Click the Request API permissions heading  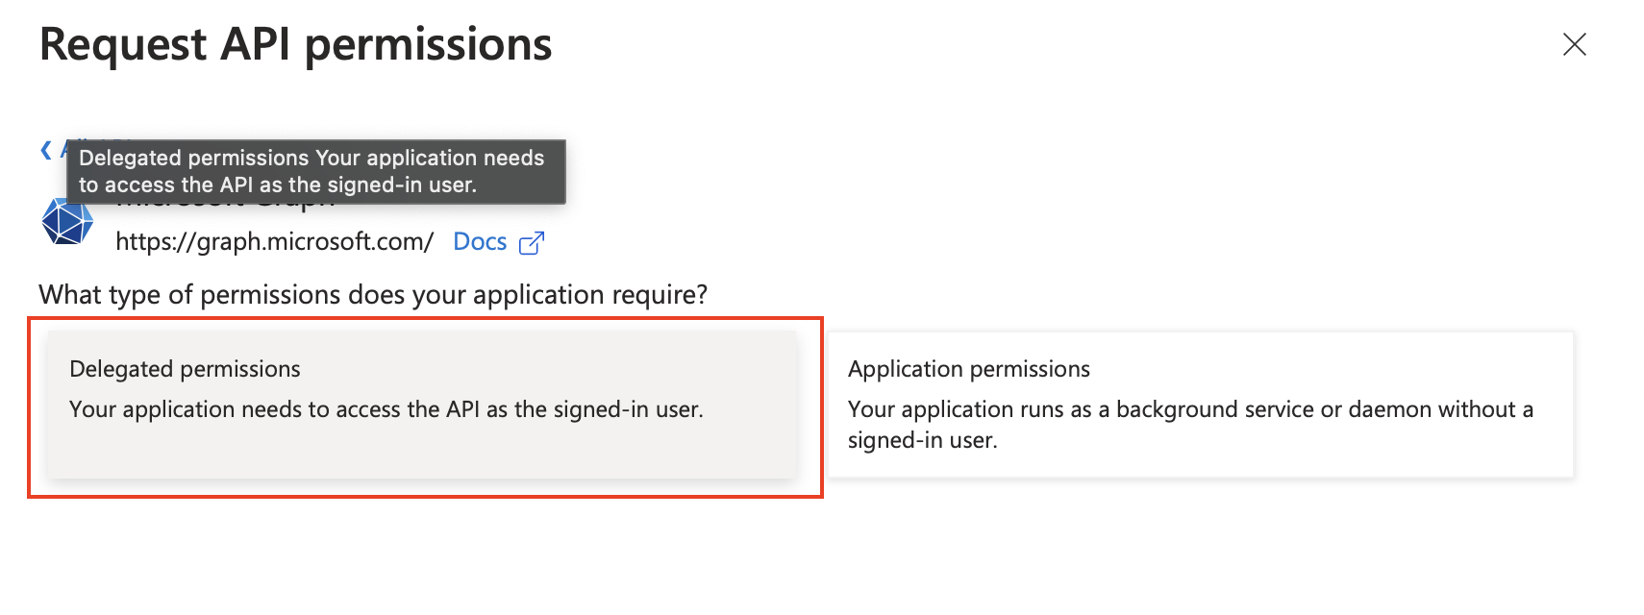tap(295, 44)
